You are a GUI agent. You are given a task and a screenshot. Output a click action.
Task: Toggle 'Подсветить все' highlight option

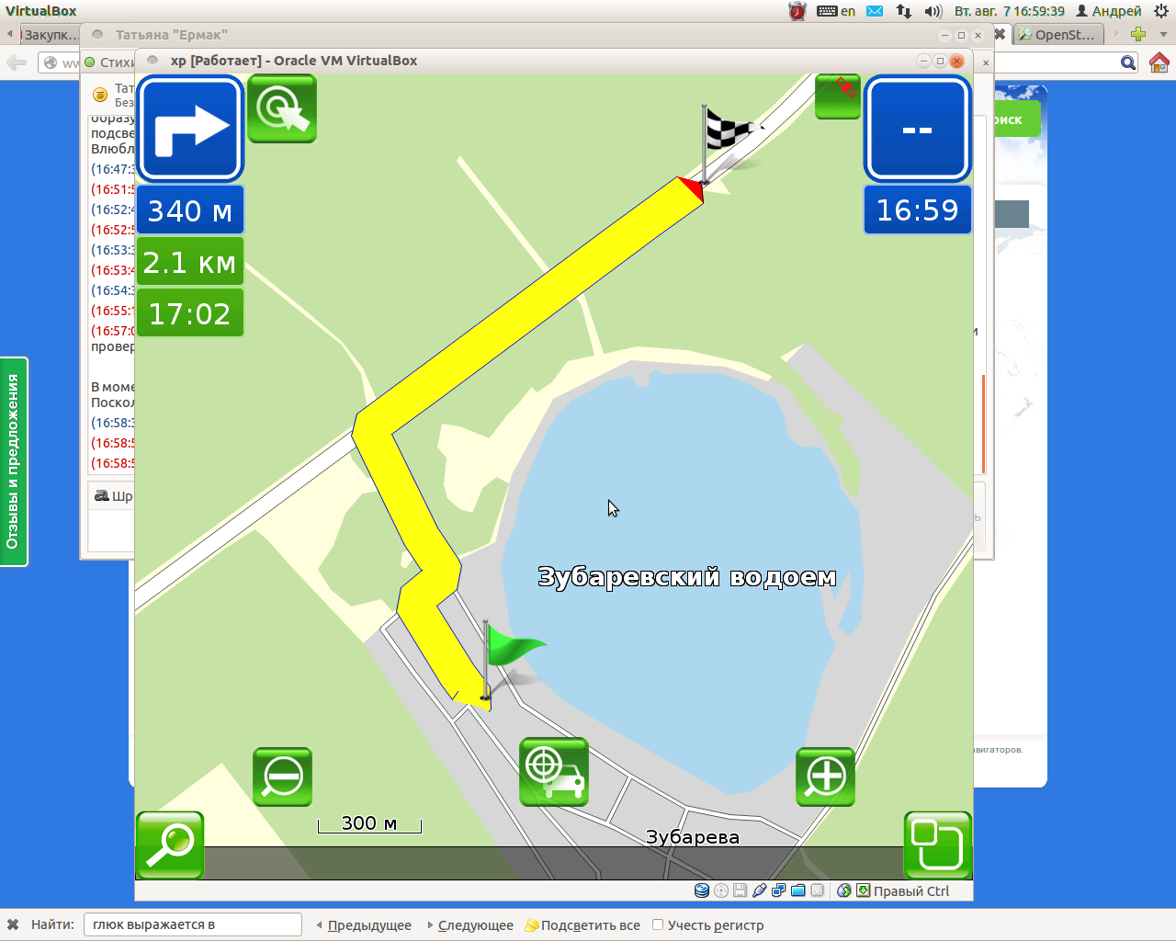[582, 925]
